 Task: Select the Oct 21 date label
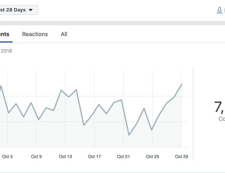[123, 157]
